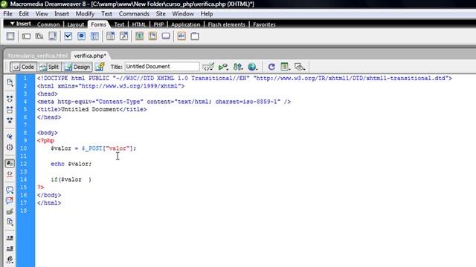The height and width of the screenshot is (267, 476).
Task: Insert a Radio Button form element
Action: pos(81,36)
